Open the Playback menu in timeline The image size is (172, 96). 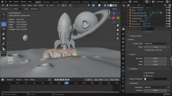point(11,80)
